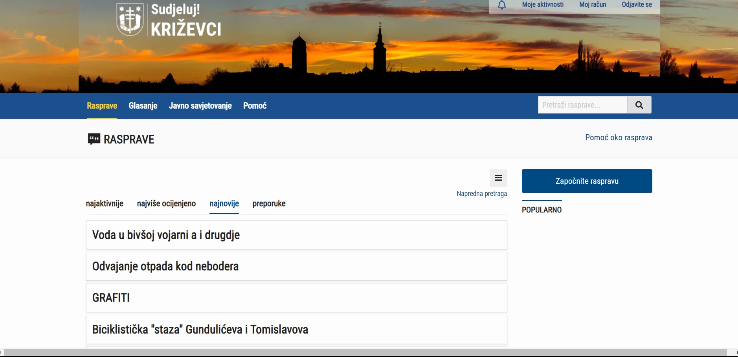Open Moje aktivnosti in the top bar

[x=542, y=5]
